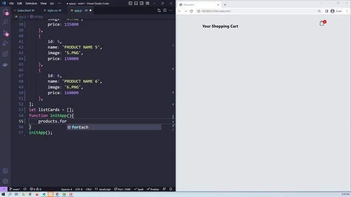Toggle the Spell checker in the status bar

(139, 189)
